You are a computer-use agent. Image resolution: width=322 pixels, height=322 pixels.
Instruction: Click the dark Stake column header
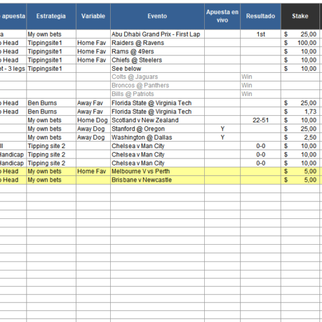300,16
